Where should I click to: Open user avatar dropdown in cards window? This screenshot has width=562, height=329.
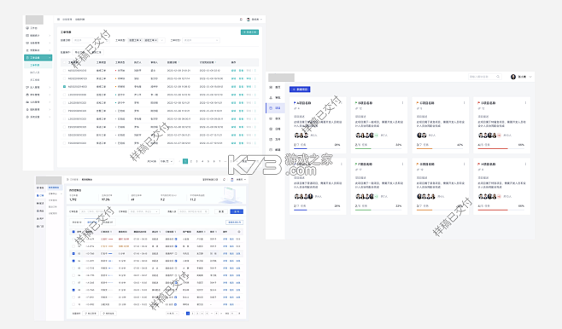pyautogui.click(x=521, y=77)
